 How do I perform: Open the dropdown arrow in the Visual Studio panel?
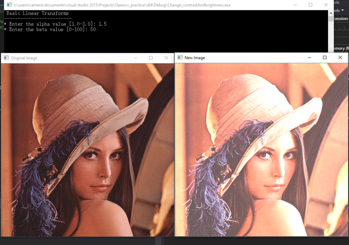point(343,10)
